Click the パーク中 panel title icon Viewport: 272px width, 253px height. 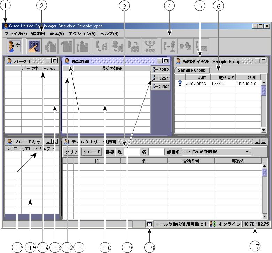point(9,61)
